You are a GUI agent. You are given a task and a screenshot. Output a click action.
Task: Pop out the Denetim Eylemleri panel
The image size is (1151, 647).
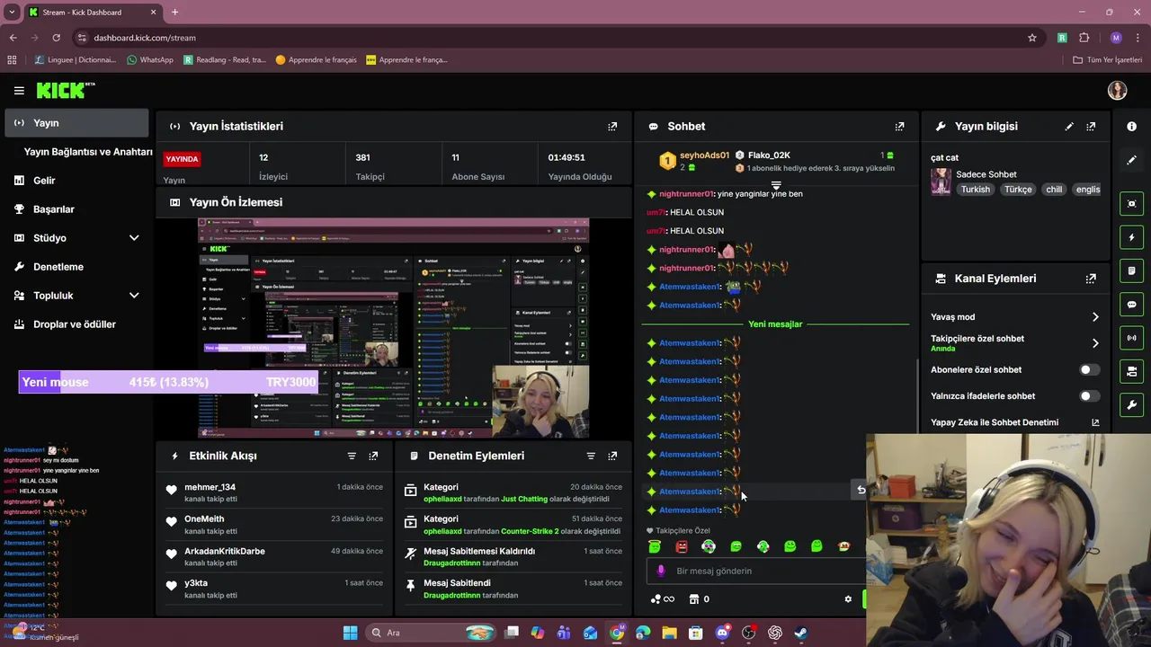click(x=612, y=456)
